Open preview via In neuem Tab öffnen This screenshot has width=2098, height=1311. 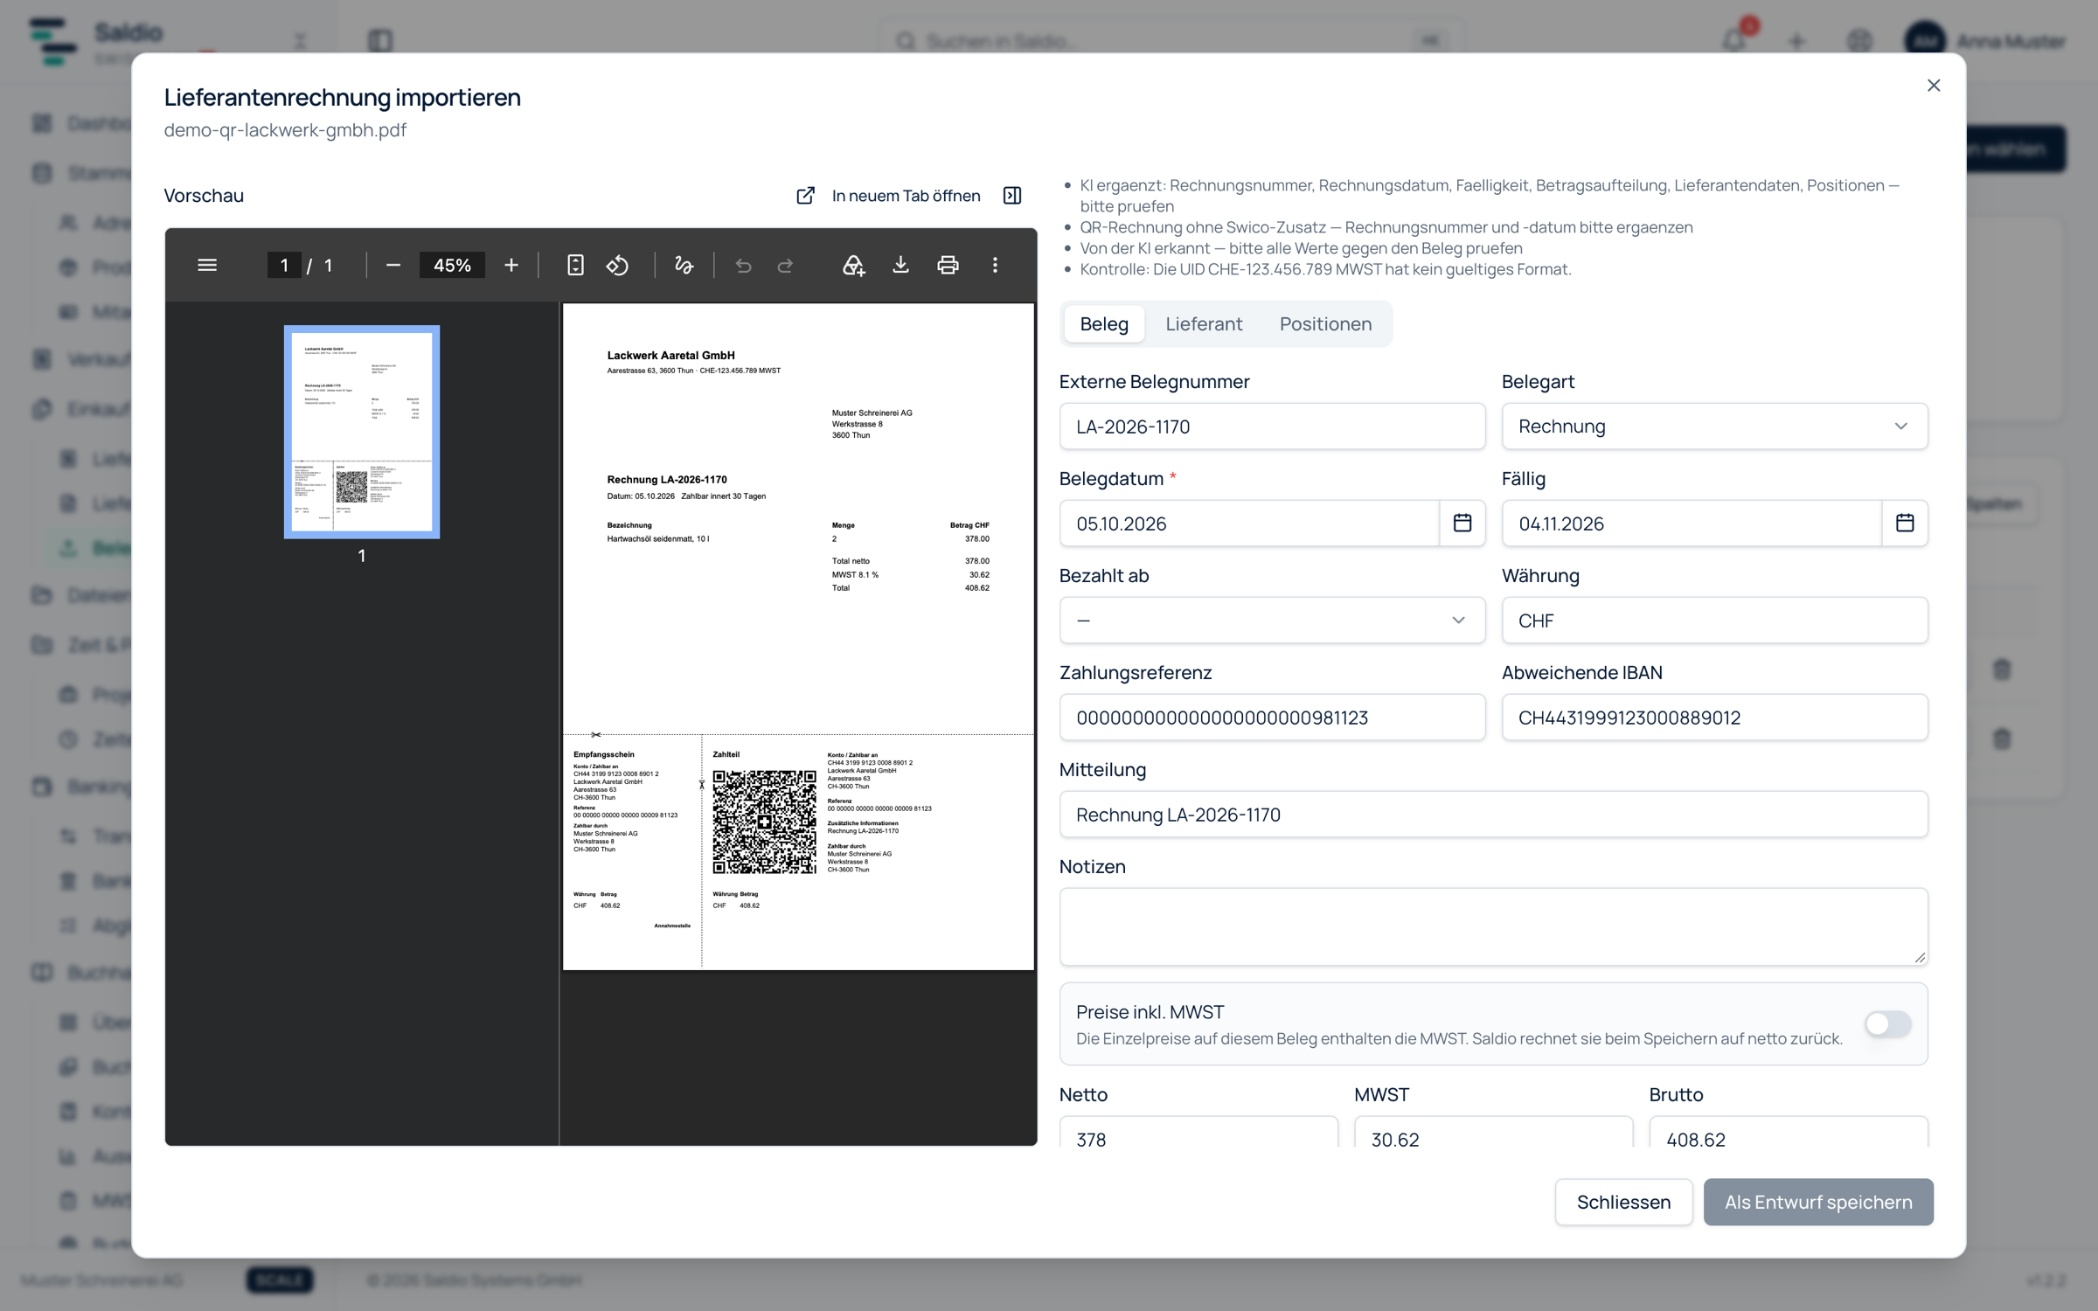pyautogui.click(x=888, y=196)
